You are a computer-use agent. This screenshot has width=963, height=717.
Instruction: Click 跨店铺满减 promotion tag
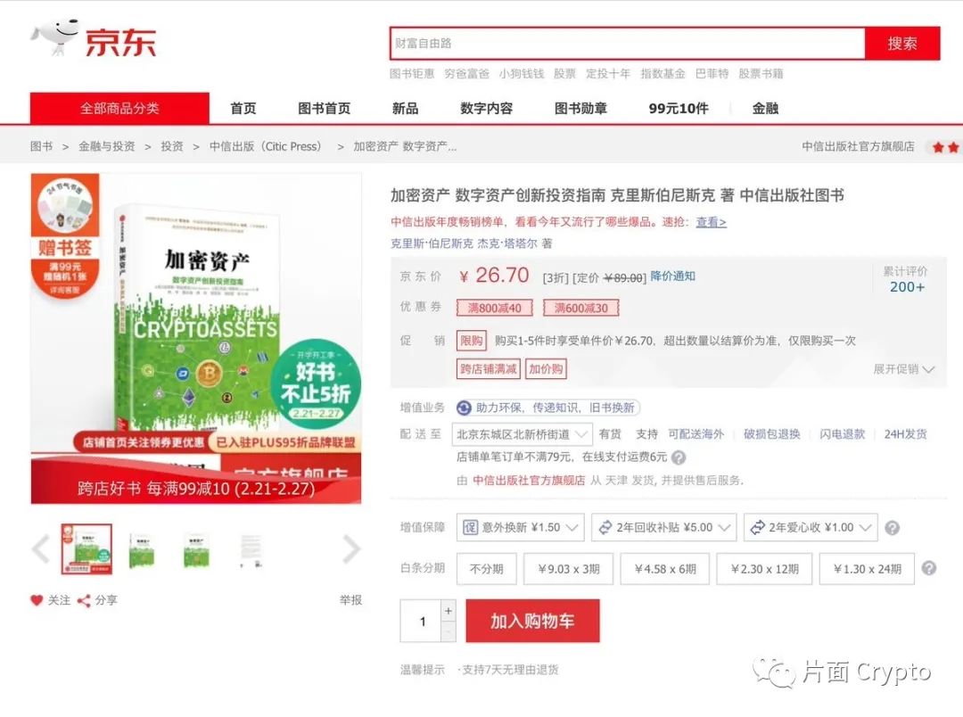tap(489, 368)
